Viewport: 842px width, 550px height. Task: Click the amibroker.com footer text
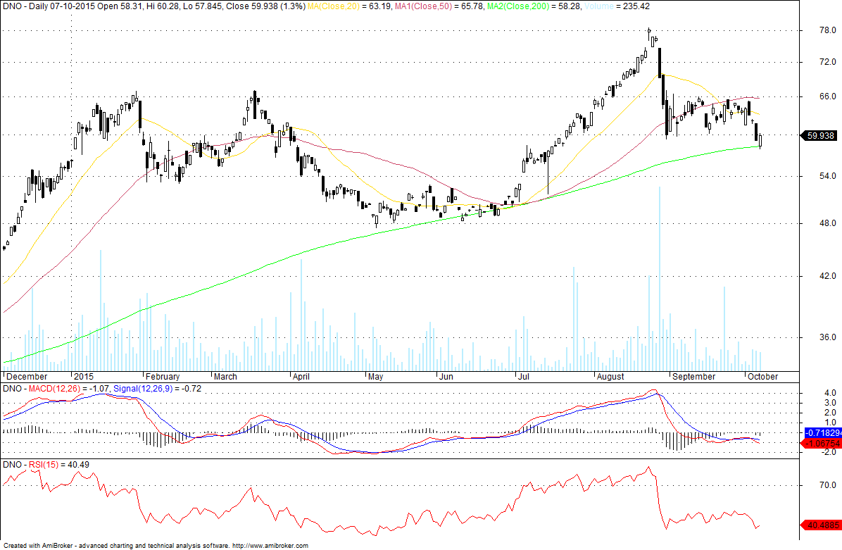(x=270, y=546)
